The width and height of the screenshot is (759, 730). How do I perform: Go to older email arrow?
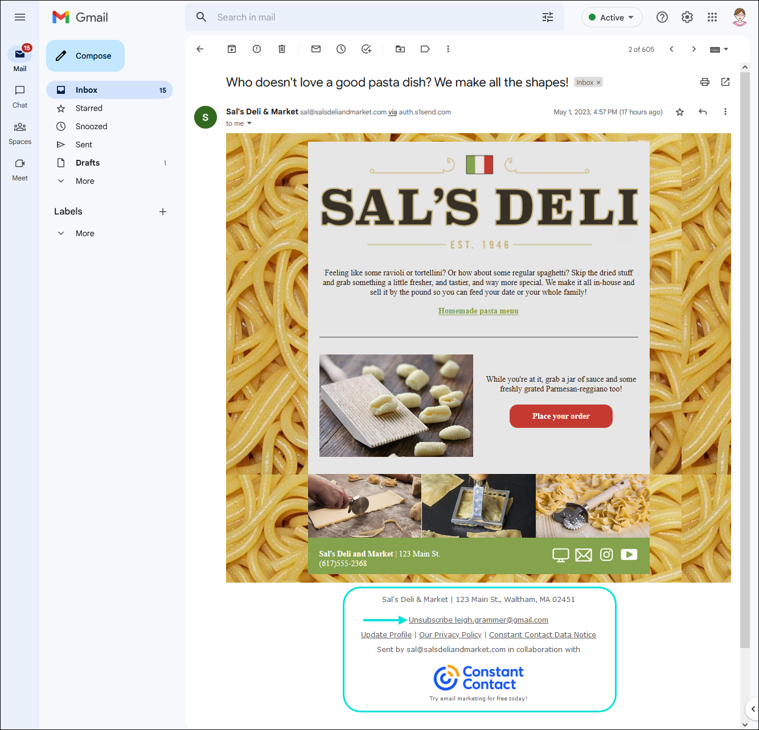(x=694, y=49)
